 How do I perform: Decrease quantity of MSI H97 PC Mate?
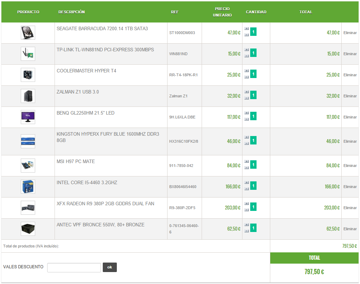tap(247, 168)
